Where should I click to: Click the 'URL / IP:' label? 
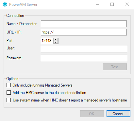pos(14,32)
